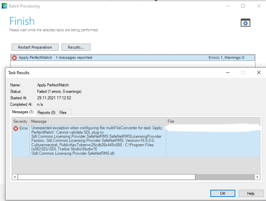Click the Failed (1 errors, 0 warnings) status
Image resolution: width=266 pixels, height=201 pixels.
point(59,91)
